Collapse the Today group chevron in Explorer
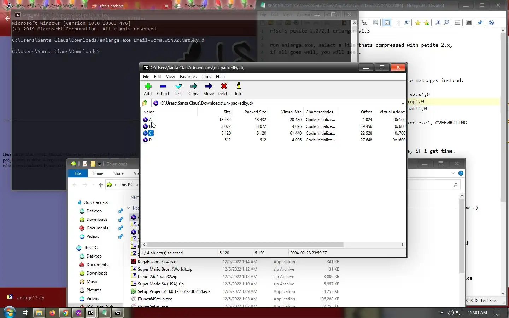The image size is (509, 318). [x=128, y=208]
